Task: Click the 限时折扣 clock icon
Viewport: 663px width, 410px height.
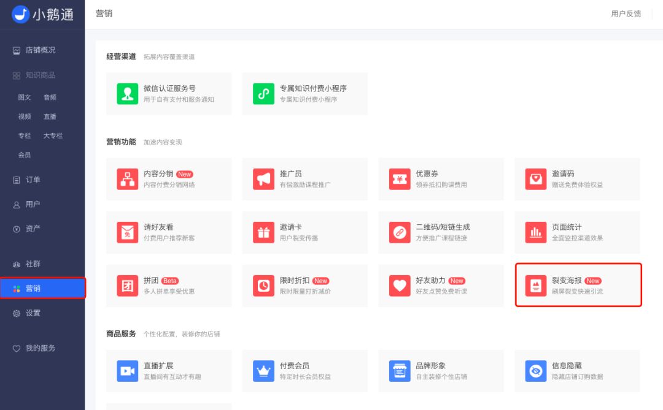Action: [x=263, y=286]
